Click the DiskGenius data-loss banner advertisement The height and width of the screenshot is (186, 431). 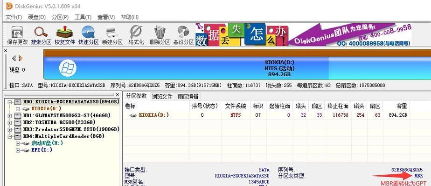(x=304, y=35)
